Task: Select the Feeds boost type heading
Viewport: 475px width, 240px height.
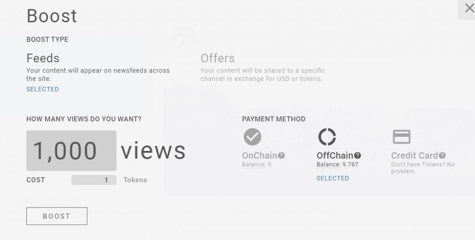Action: (43, 58)
